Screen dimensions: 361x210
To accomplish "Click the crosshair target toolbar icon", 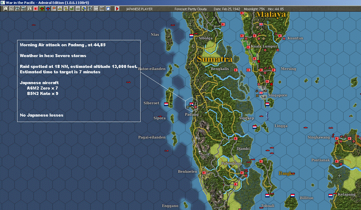I will point(90,9).
